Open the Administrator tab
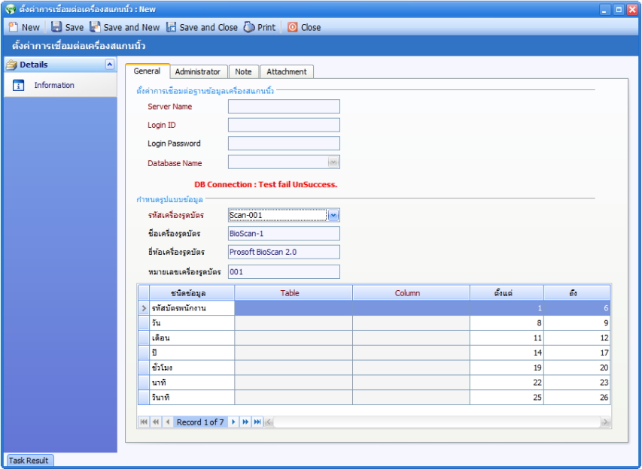 pos(198,71)
